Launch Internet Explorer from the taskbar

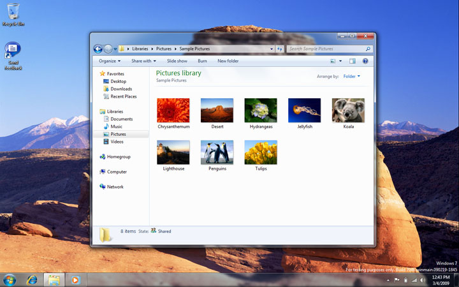tap(32, 280)
